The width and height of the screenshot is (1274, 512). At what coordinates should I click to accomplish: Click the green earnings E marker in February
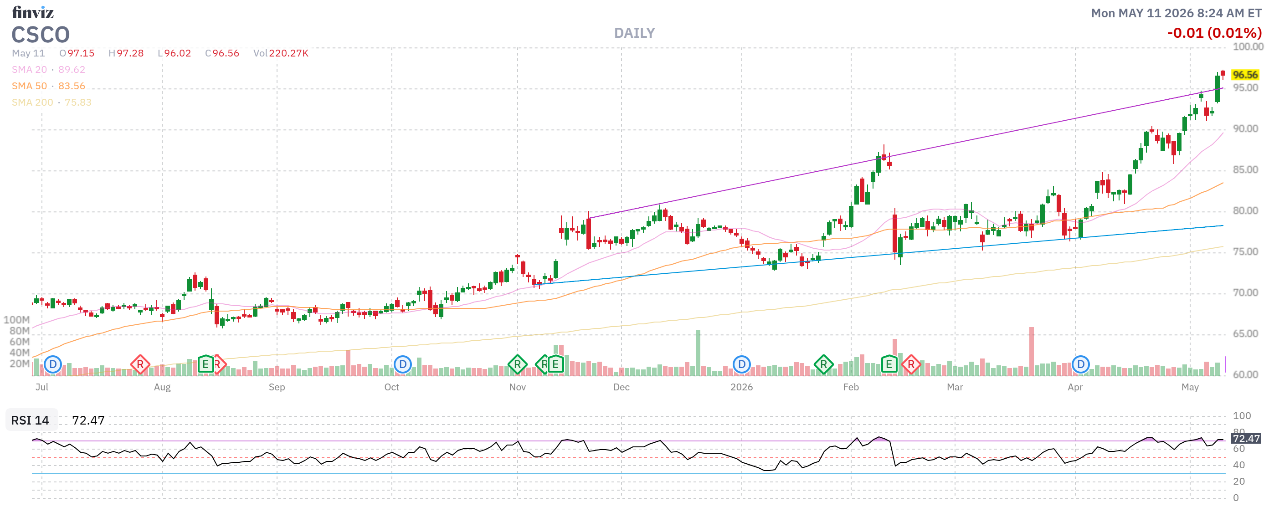(889, 365)
